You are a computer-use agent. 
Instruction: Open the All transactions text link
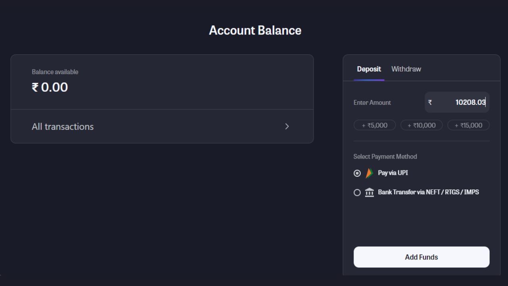click(x=63, y=127)
